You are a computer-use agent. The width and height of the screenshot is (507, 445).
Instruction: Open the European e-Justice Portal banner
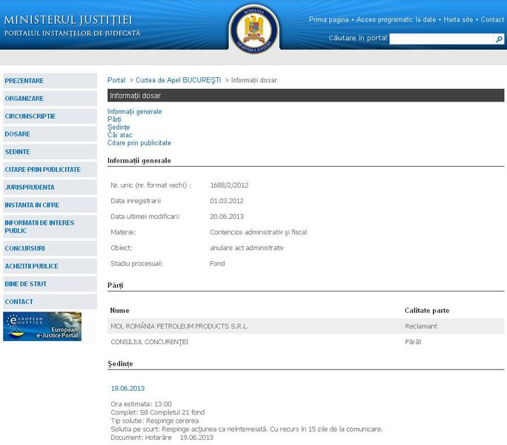point(42,326)
